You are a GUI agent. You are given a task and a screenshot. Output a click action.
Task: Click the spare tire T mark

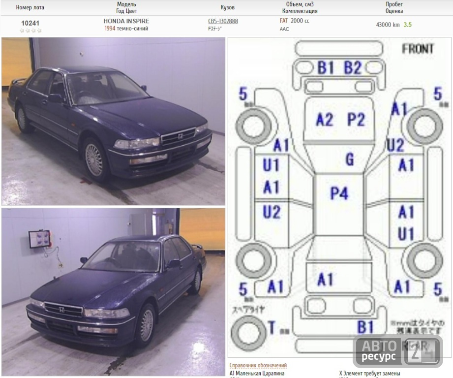(272, 327)
